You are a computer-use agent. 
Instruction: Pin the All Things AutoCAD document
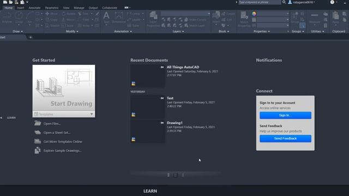162,67
